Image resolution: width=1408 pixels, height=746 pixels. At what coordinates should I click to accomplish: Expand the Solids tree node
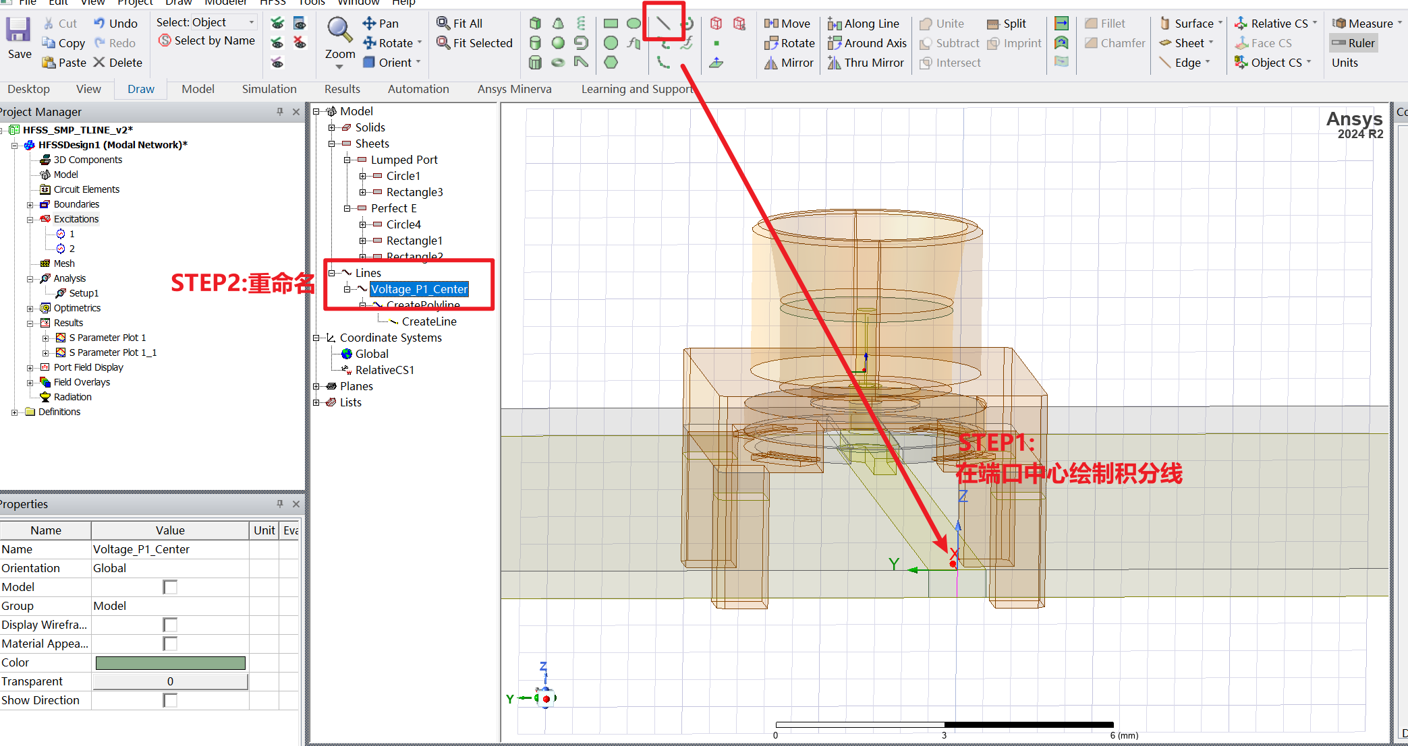coord(331,127)
